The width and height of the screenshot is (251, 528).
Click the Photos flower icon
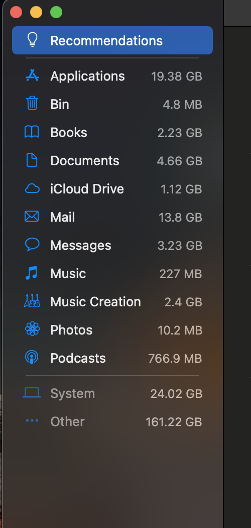click(32, 329)
